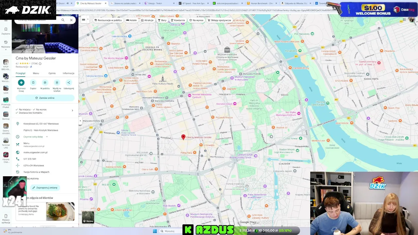Select the Na wynos filter chip
The height and width of the screenshot is (235, 418).
click(x=196, y=20)
